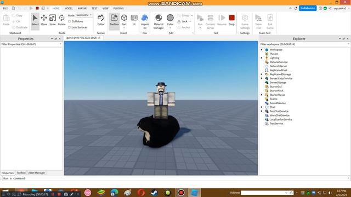This screenshot has width=351, height=197.
Task: Click the Duplicate button in Clipboard
Action: tap(20, 27)
